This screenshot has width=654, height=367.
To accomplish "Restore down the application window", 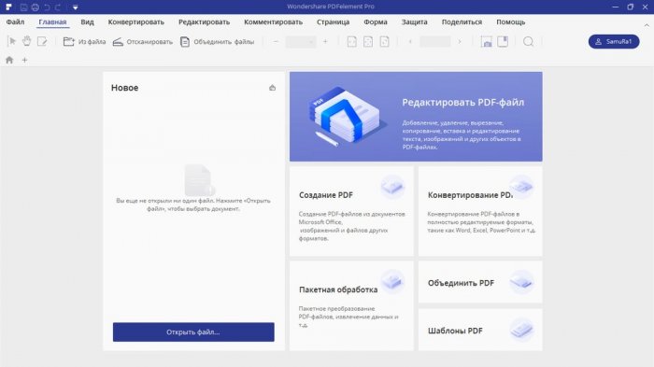I will point(631,7).
